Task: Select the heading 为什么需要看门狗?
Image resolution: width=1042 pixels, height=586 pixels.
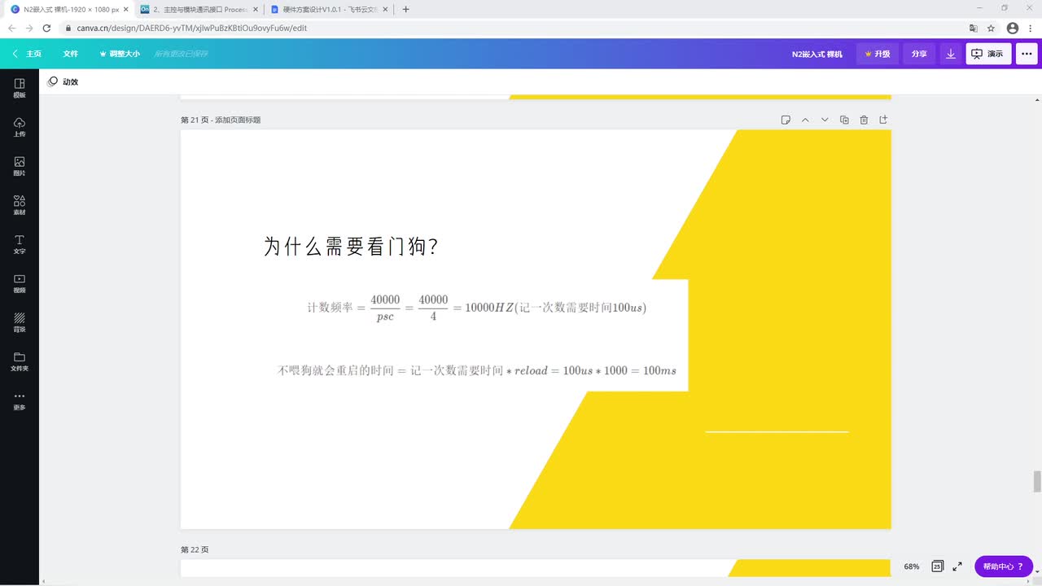Action: (x=351, y=246)
